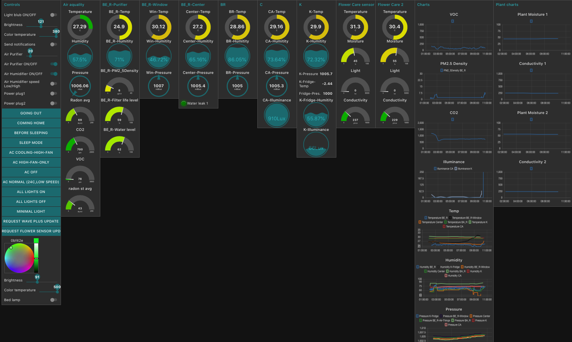Toggle Illuminance K legend entry
Viewport: 572px width, 342px height.
pos(463,169)
